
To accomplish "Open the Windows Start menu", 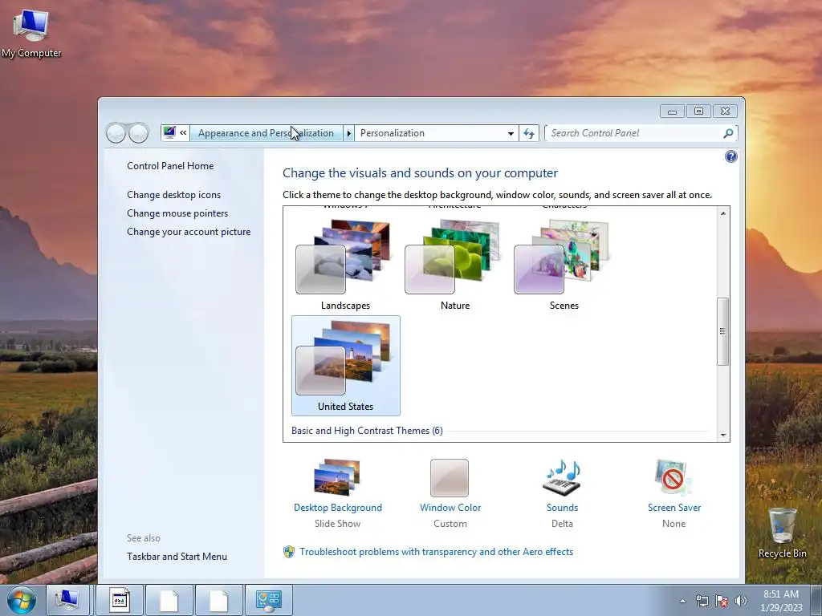I will click(x=21, y=600).
